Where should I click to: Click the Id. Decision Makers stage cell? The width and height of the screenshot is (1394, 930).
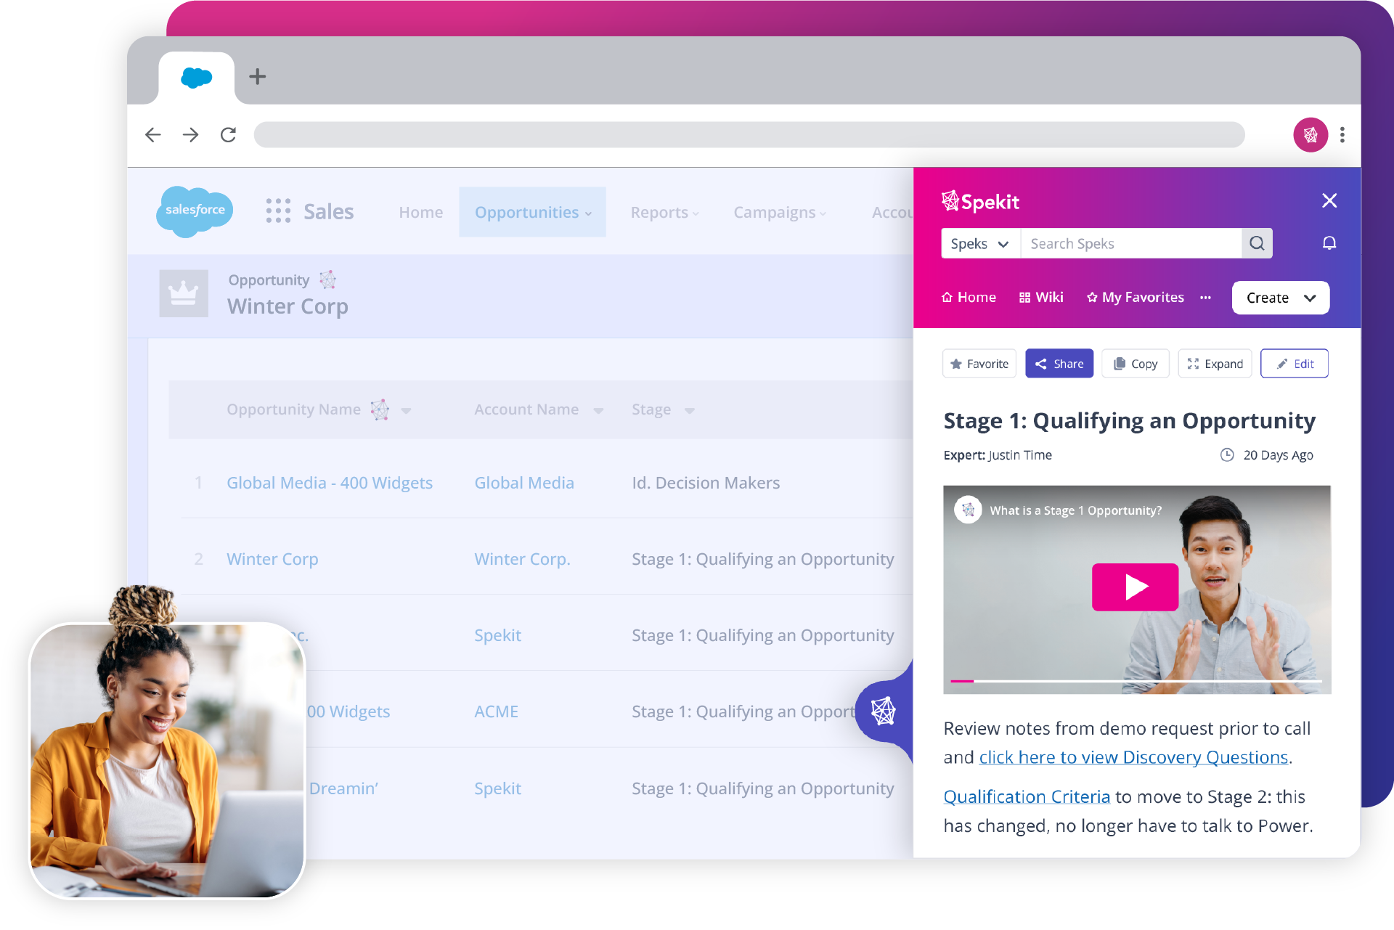click(x=706, y=484)
